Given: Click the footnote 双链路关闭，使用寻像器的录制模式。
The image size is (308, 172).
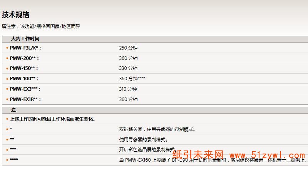Looking at the screenshot, I should click(x=157, y=129).
